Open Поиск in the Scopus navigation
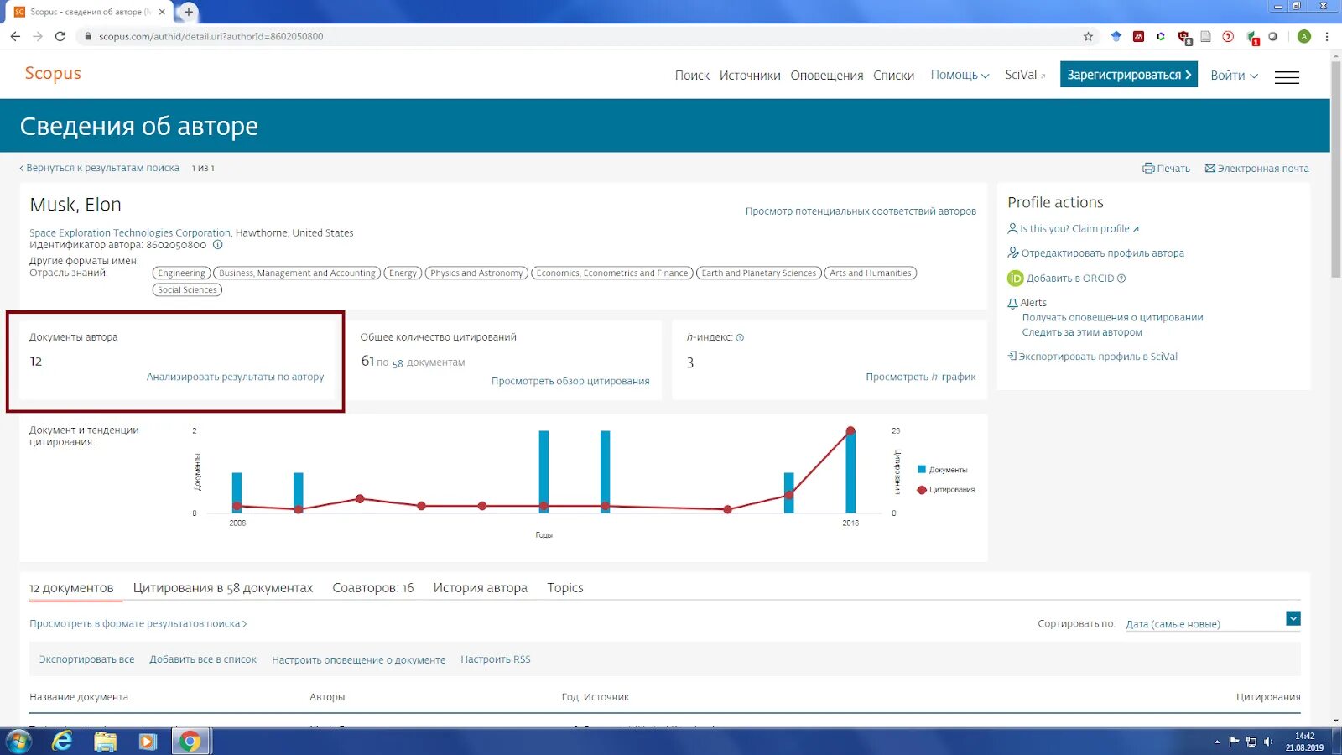Image resolution: width=1342 pixels, height=755 pixels. [692, 75]
